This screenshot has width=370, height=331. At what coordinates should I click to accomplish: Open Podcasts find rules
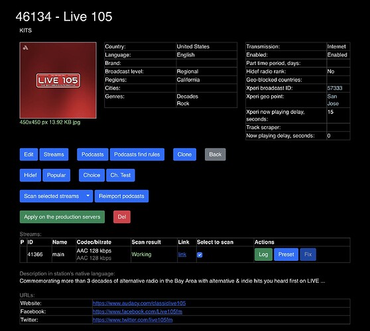click(x=137, y=154)
